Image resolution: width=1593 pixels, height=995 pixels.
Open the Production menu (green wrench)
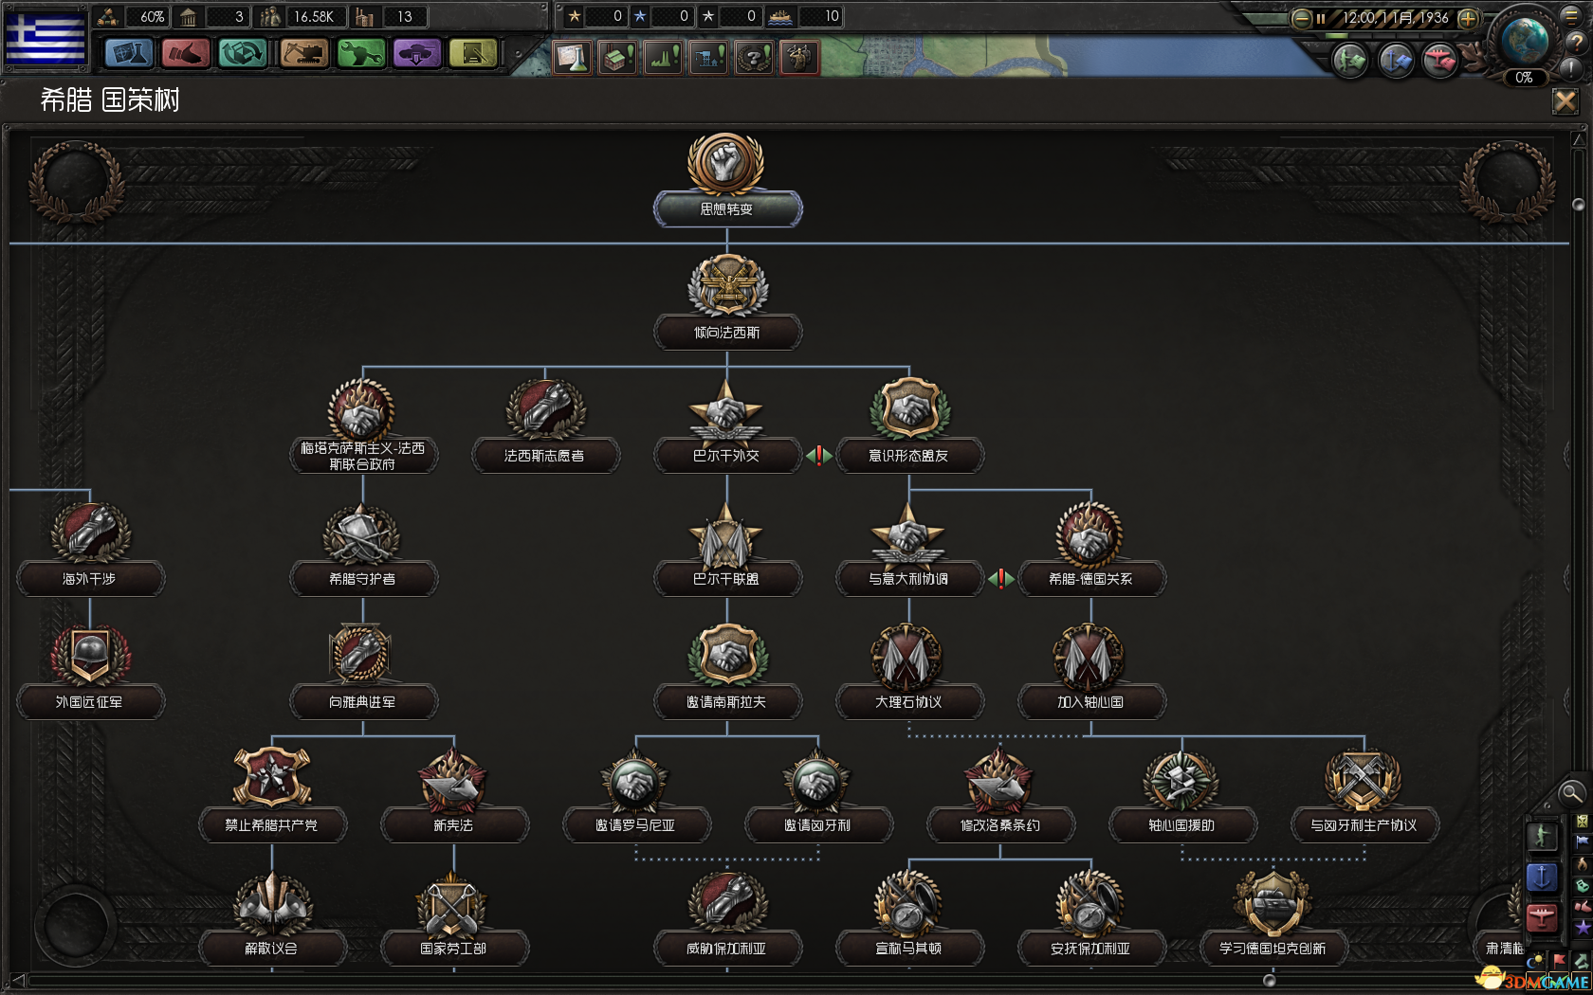pos(360,54)
